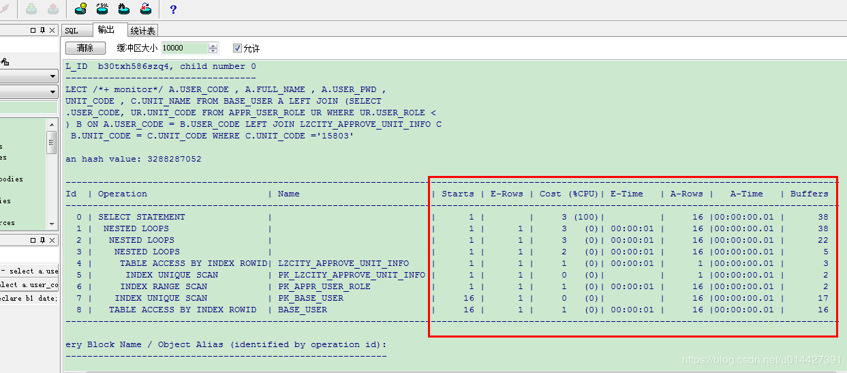Click the recompile invalid objects icon

[x=146, y=9]
